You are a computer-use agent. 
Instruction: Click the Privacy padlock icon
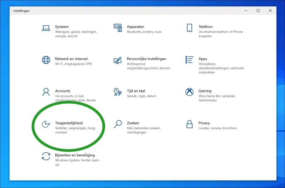[x=189, y=124]
